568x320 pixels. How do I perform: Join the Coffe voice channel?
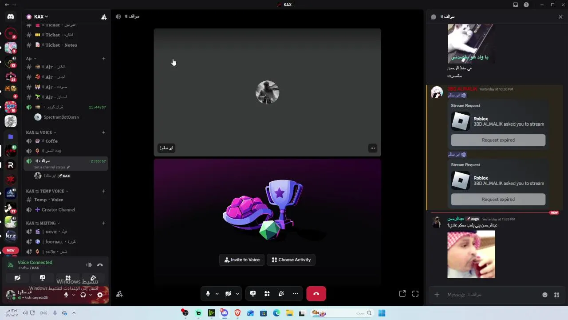(x=66, y=141)
